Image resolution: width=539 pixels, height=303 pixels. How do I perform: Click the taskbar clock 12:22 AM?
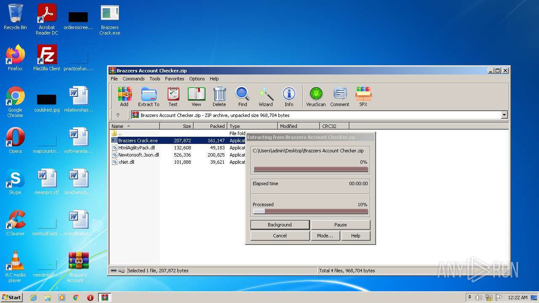(x=518, y=298)
